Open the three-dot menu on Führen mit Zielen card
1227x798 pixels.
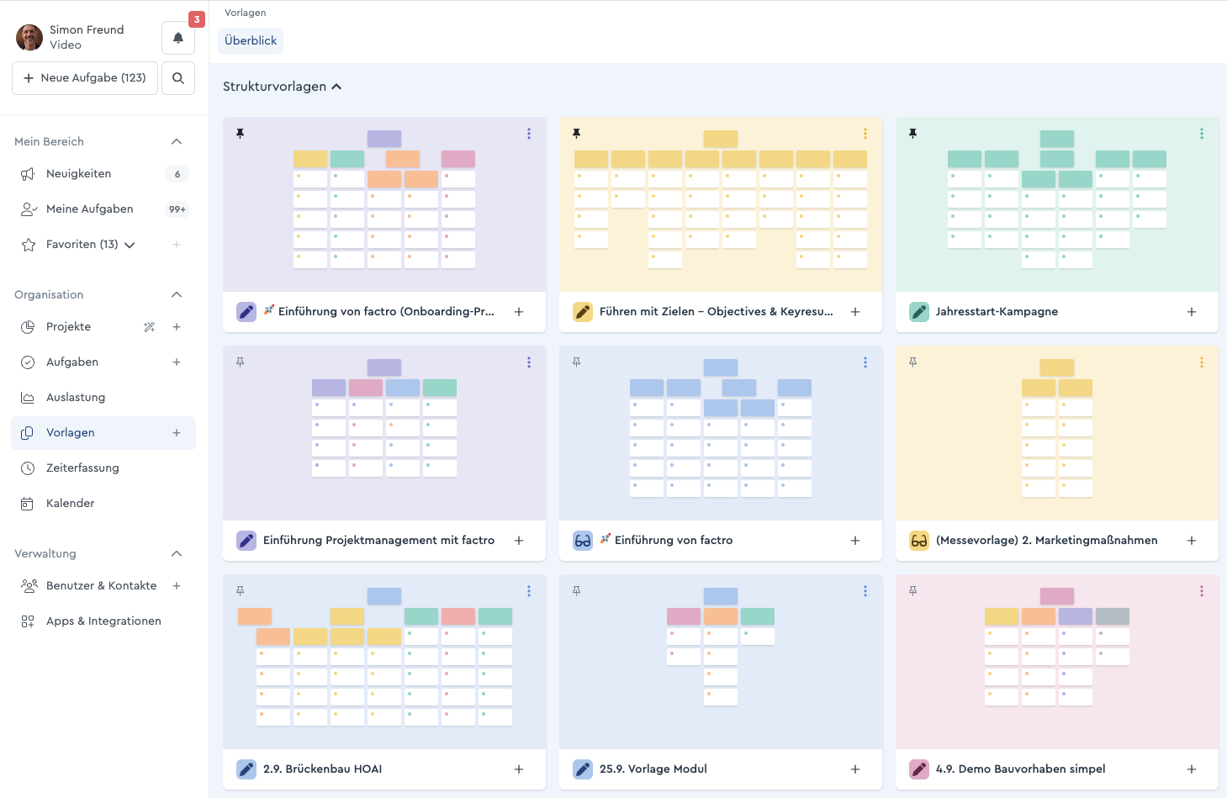865,134
